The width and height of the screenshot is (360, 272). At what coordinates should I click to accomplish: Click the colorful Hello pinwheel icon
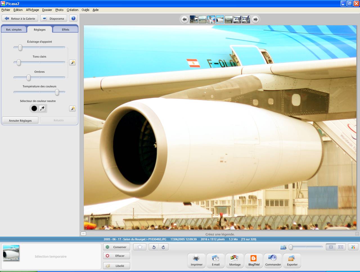[x=353, y=247]
